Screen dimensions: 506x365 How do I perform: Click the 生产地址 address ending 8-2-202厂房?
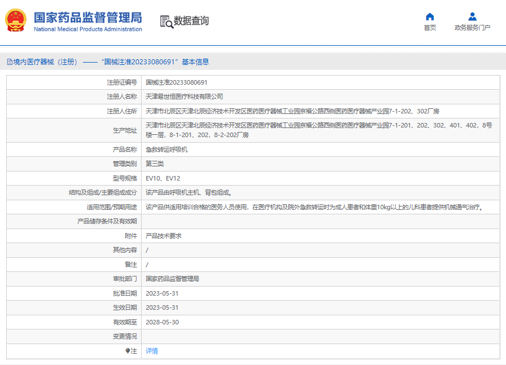pyautogui.click(x=319, y=130)
